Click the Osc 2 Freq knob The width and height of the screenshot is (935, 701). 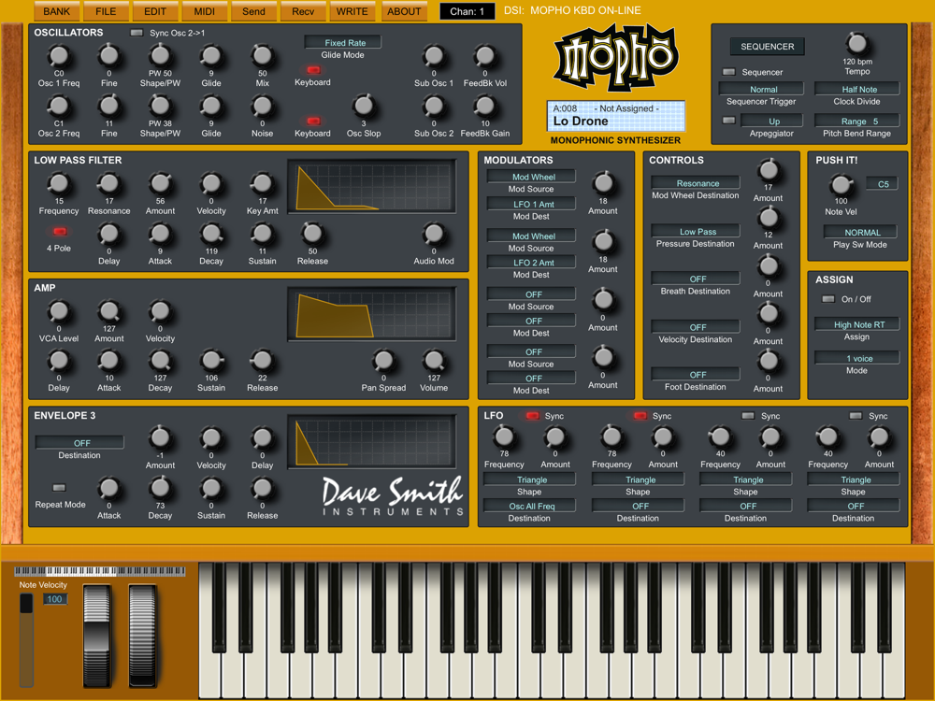pos(58,107)
